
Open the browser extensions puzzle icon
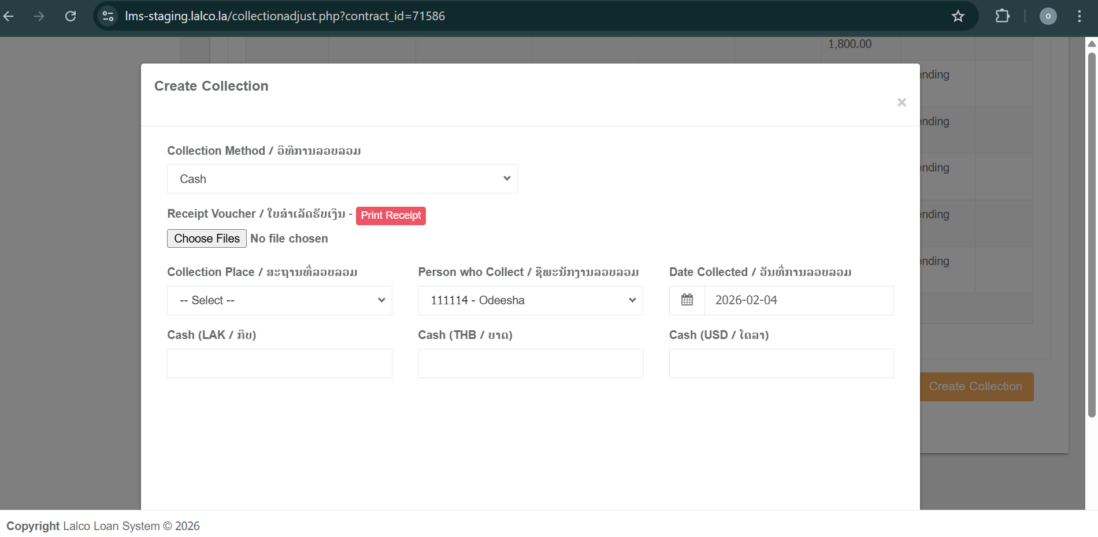(1002, 16)
